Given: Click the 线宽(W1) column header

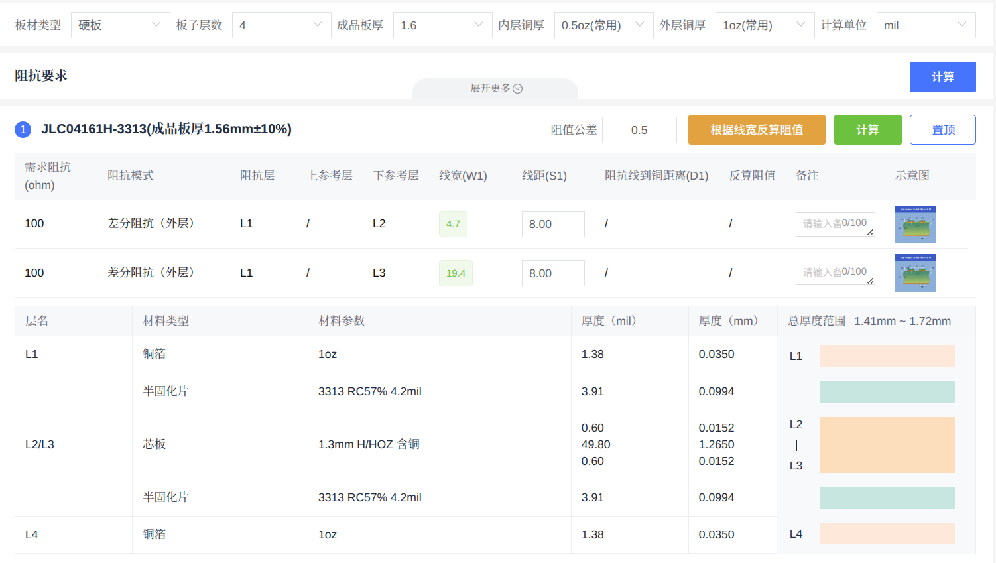Looking at the screenshot, I should click(463, 176).
